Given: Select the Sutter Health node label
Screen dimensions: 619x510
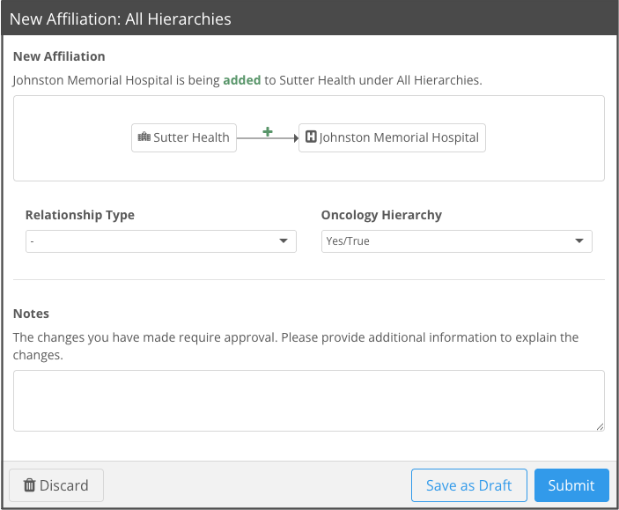Looking at the screenshot, I should [x=191, y=137].
